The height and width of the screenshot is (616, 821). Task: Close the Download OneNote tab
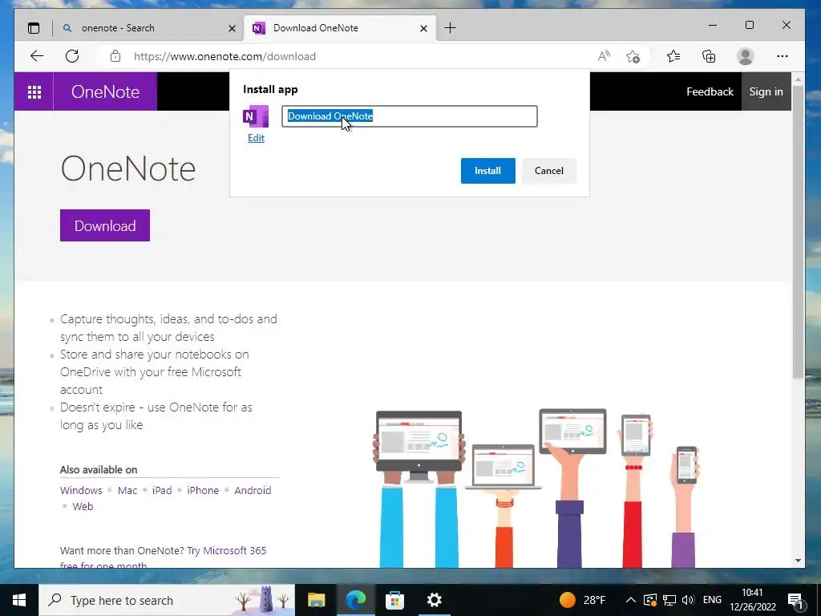click(423, 28)
